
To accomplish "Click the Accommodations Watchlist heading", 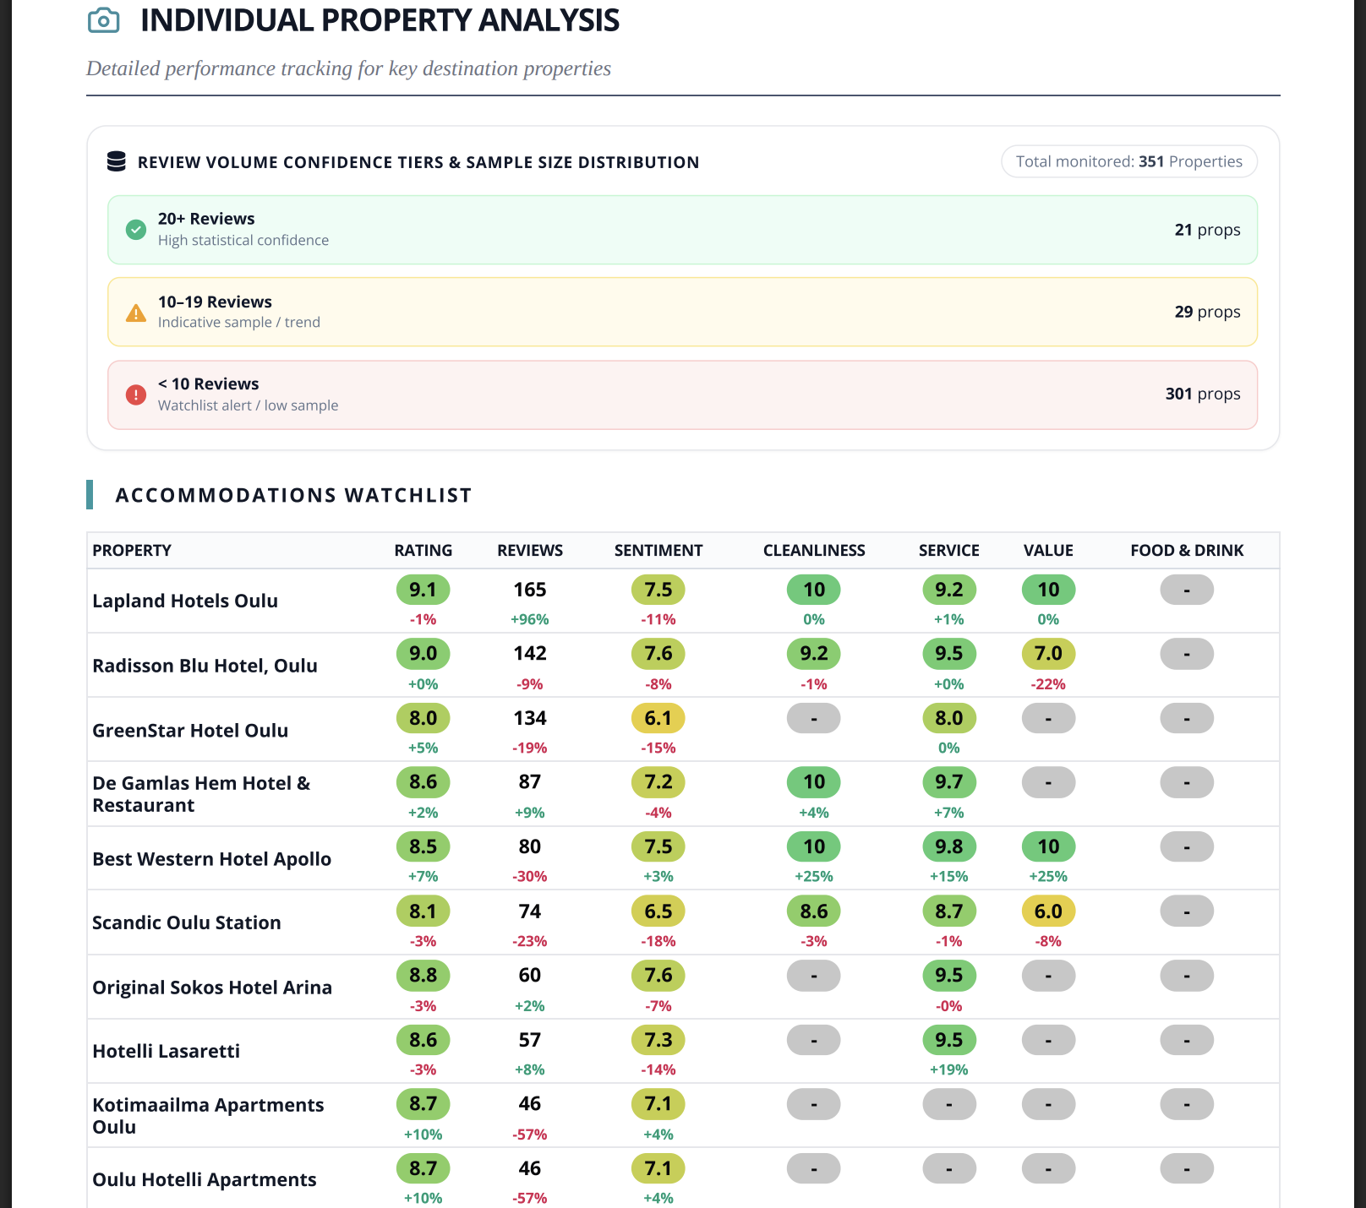I will click(x=293, y=495).
